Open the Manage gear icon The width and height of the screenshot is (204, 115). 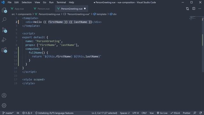point(4,105)
